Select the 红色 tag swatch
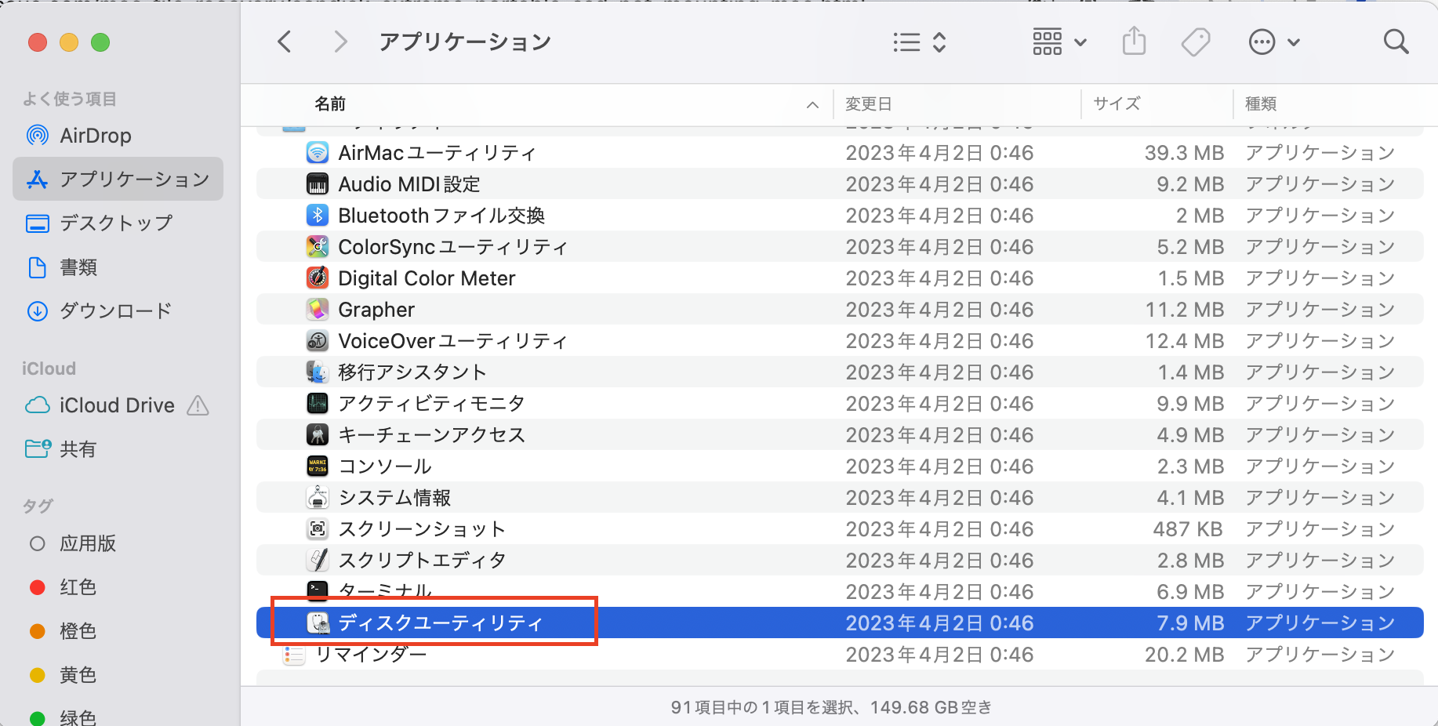 click(x=37, y=586)
